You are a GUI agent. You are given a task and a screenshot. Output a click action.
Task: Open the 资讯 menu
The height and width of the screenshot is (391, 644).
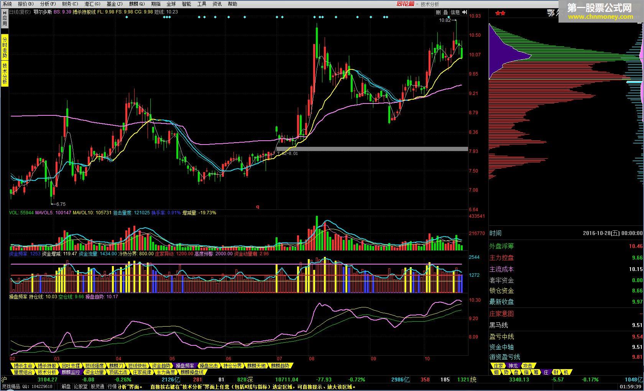pyautogui.click(x=217, y=4)
